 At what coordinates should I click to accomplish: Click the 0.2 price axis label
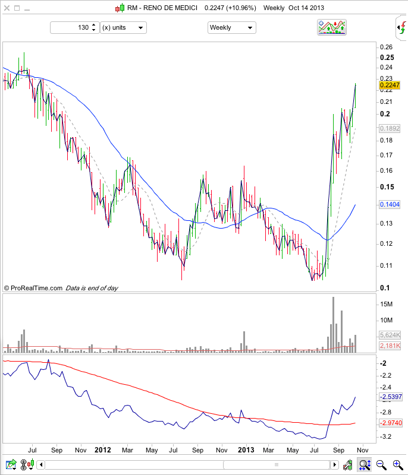[x=385, y=114]
